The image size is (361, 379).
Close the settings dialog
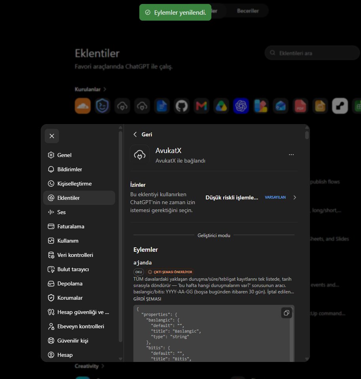tap(52, 136)
